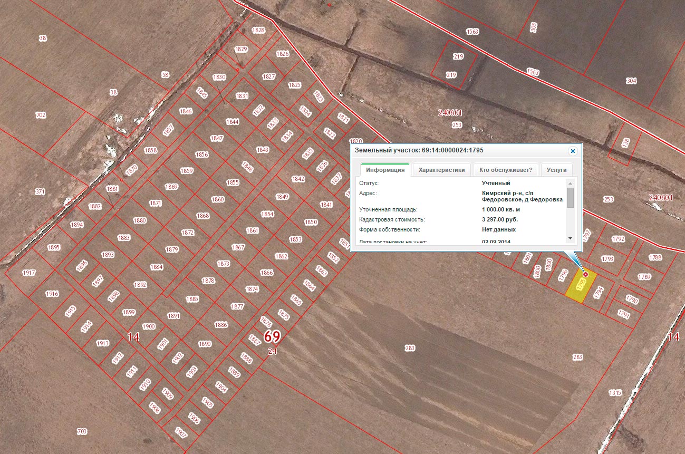Select parcel labeled 1871
The height and width of the screenshot is (454, 685).
click(x=156, y=203)
